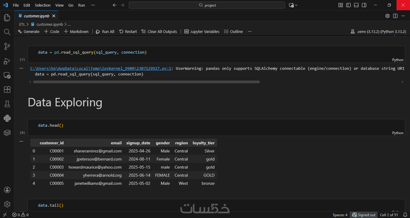Toggle the bottom Panel
This screenshot has width=410, height=218.
(356, 5)
